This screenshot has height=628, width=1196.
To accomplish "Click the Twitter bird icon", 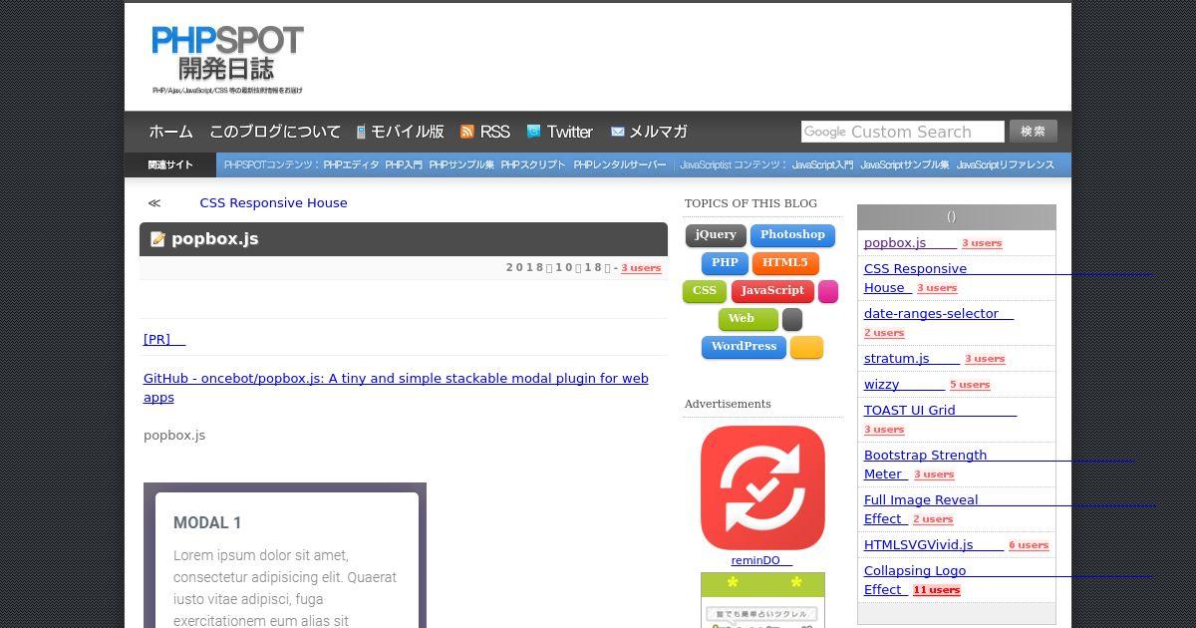I will [533, 132].
